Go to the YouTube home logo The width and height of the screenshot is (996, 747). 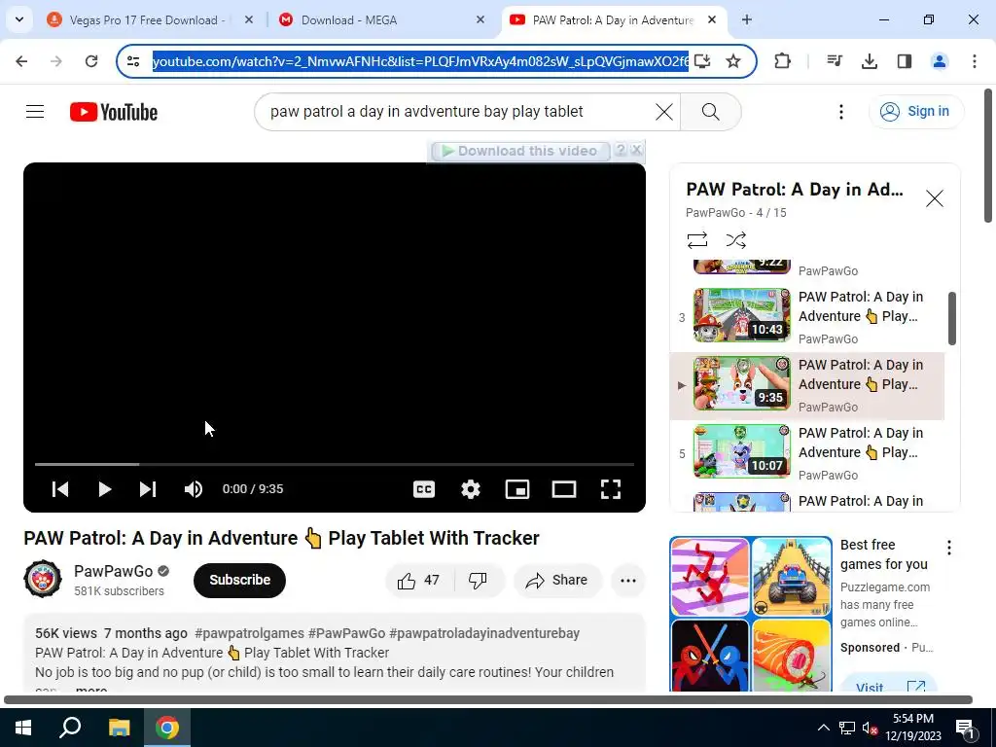[x=114, y=112]
